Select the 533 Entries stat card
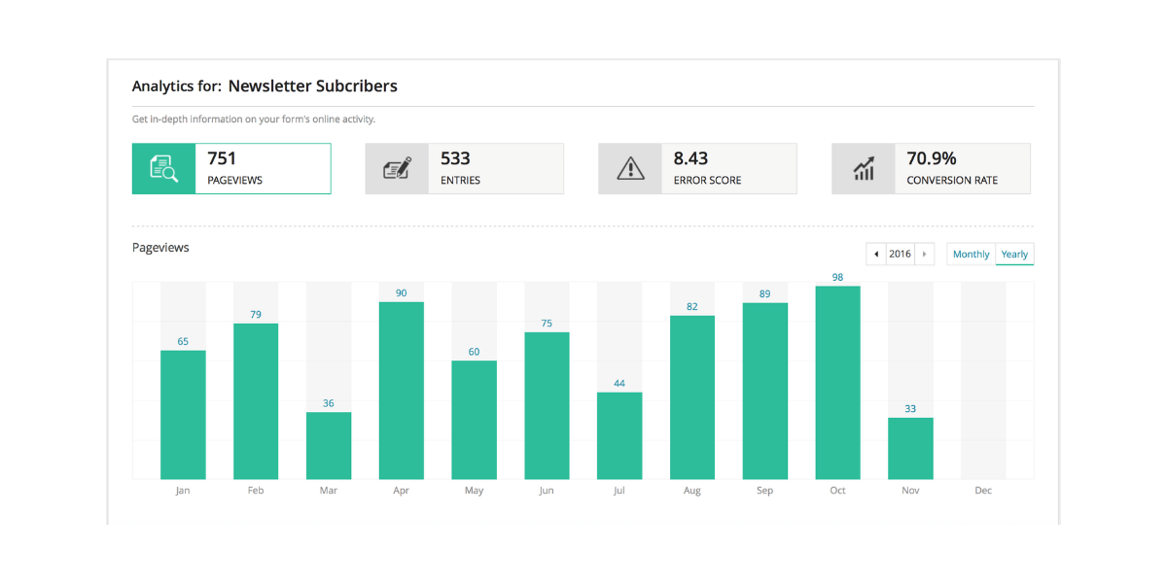The image size is (1167, 583). [495, 169]
